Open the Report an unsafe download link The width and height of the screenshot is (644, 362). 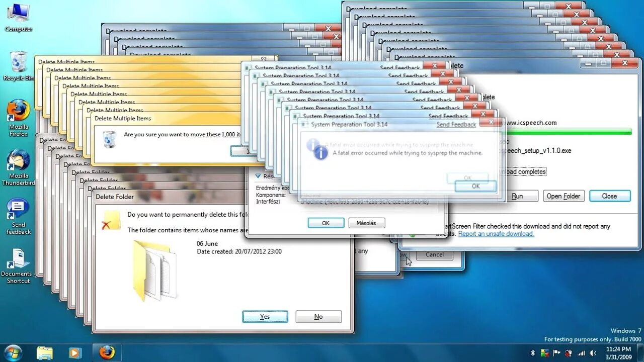point(496,234)
